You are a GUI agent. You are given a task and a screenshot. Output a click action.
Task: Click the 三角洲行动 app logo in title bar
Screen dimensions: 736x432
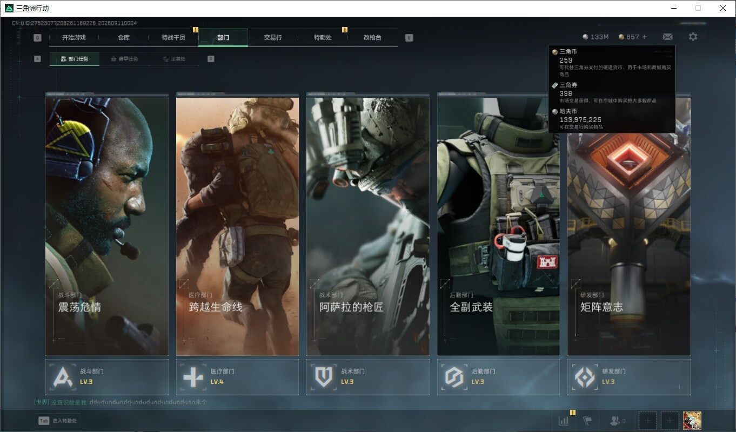pyautogui.click(x=9, y=8)
